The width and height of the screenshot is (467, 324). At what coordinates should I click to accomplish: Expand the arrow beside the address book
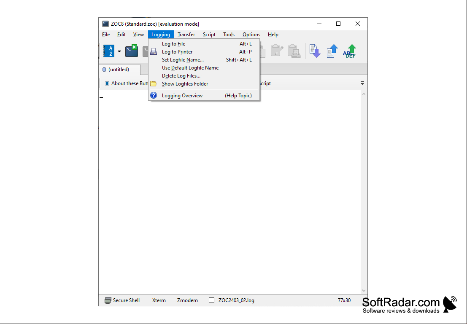click(119, 51)
